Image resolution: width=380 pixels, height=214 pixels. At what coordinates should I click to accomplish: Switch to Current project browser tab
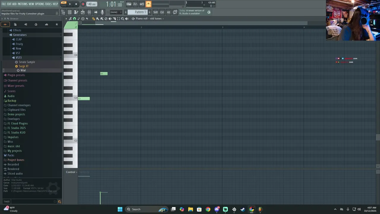(x=15, y=24)
